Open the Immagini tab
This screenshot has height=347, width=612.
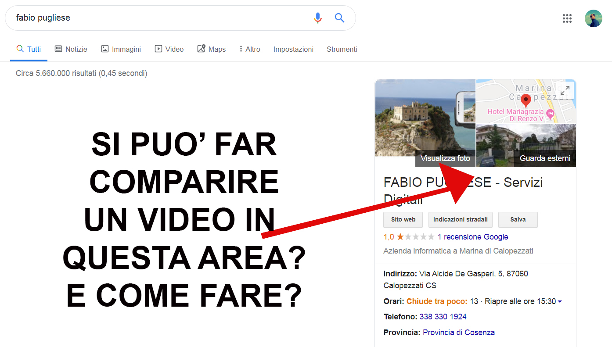(x=121, y=49)
